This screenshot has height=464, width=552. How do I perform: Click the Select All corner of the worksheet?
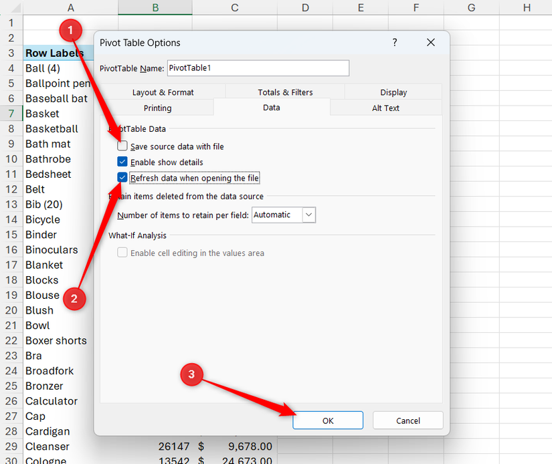tap(11, 7)
